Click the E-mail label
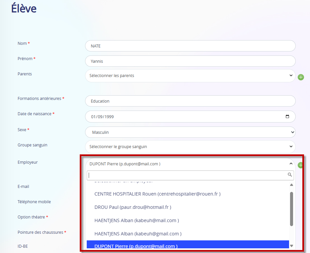 pyautogui.click(x=23, y=187)
